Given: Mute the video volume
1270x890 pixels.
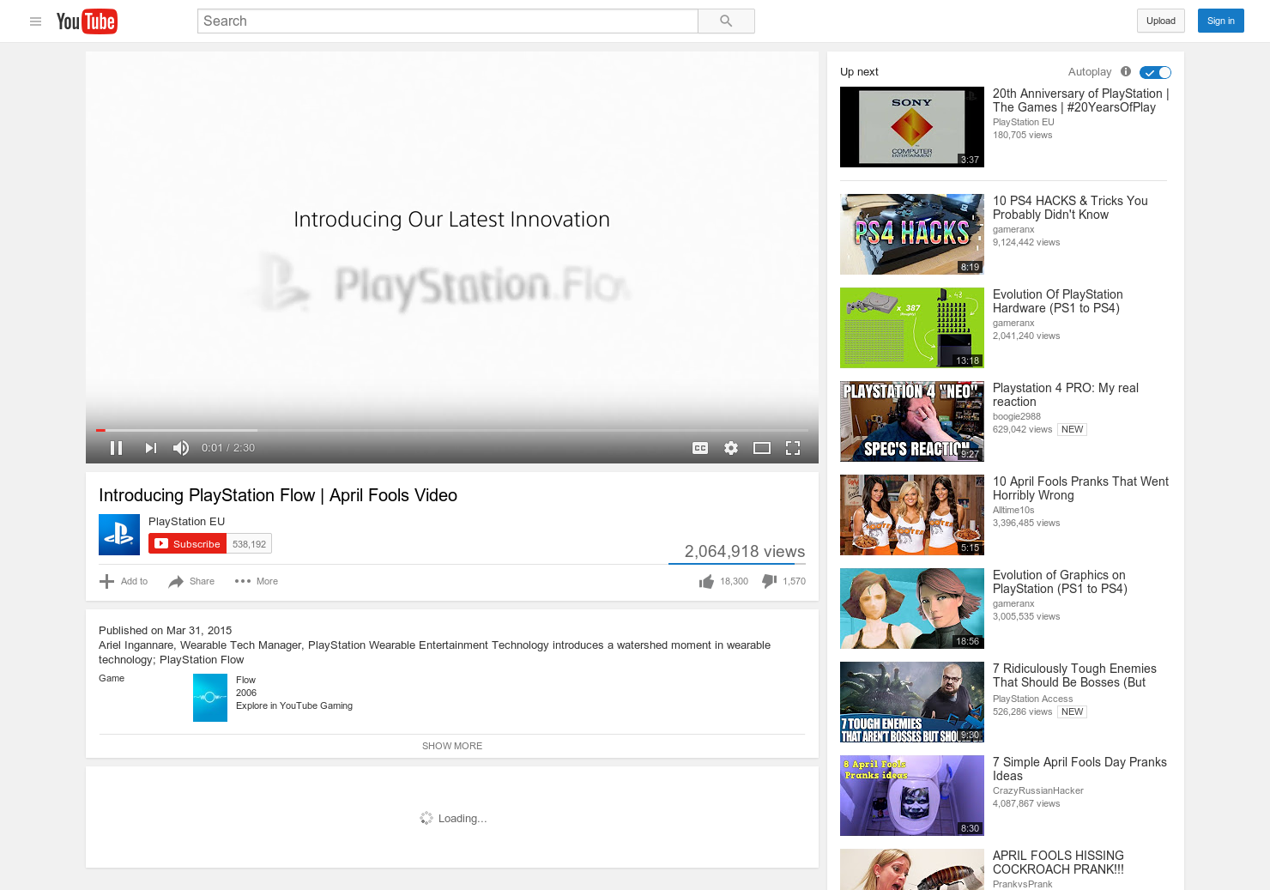Looking at the screenshot, I should point(181,448).
